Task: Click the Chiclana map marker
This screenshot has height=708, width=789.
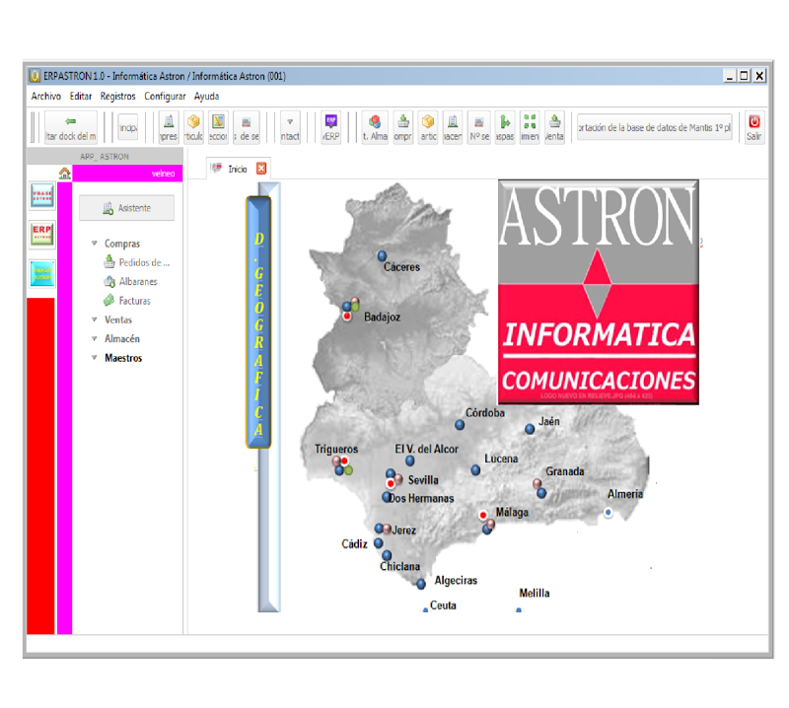Action: (x=387, y=555)
